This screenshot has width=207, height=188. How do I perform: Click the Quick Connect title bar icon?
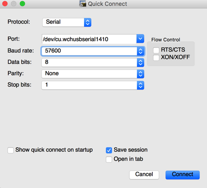tap(83, 3)
